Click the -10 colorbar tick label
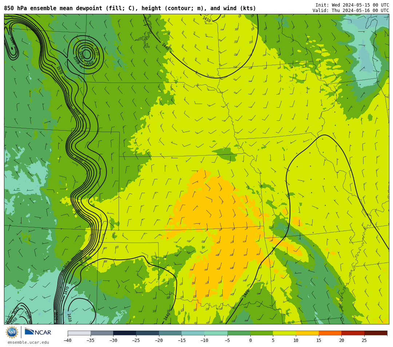This screenshot has width=393, height=347. point(205,340)
